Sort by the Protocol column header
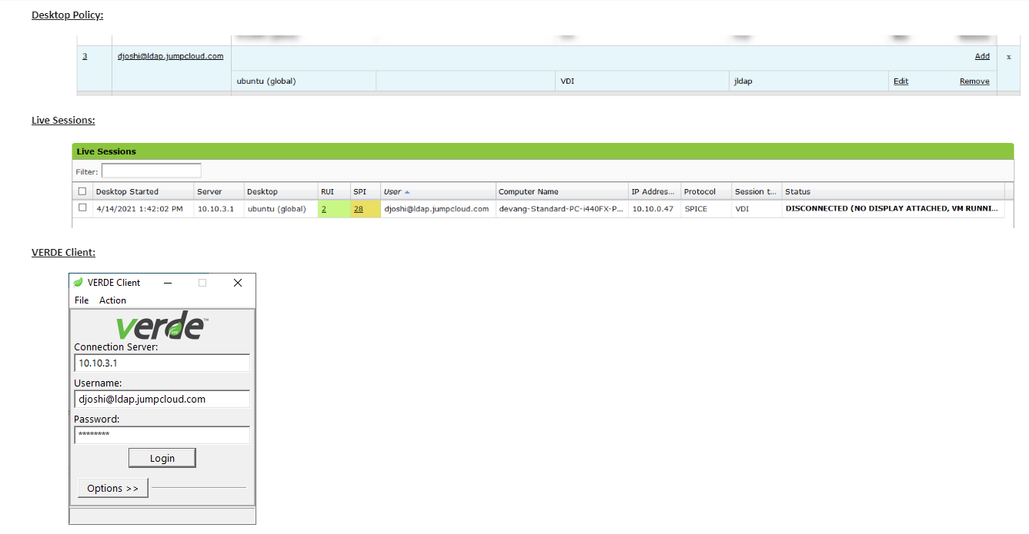This screenshot has height=534, width=1029. click(706, 191)
